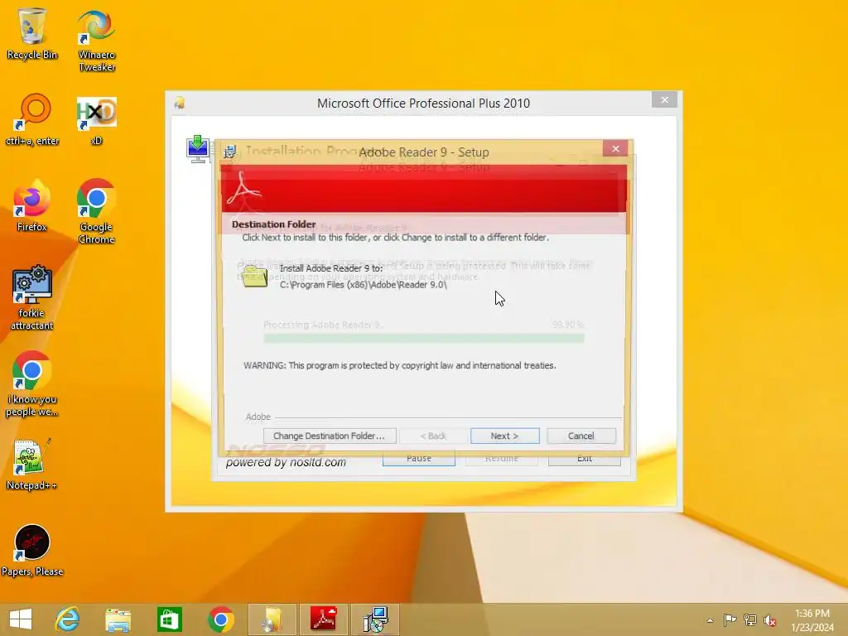Close the Microsoft Office Professional Plus window
This screenshot has width=848, height=636.
pyautogui.click(x=665, y=100)
